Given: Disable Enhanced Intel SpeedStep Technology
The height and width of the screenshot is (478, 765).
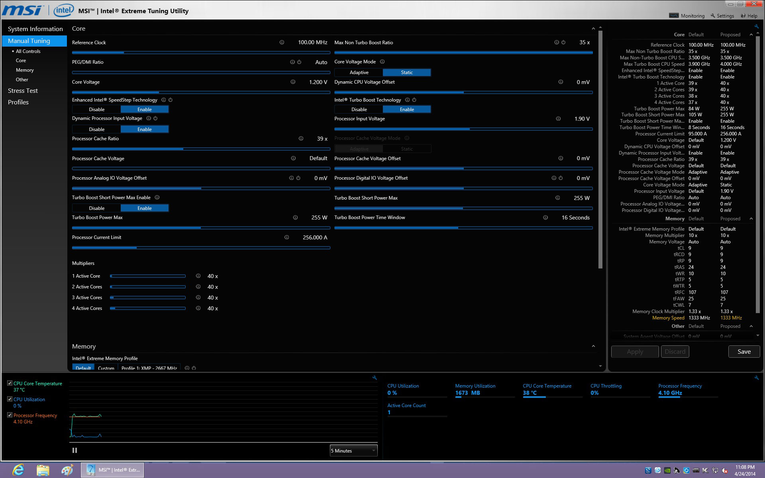Looking at the screenshot, I should pos(96,109).
